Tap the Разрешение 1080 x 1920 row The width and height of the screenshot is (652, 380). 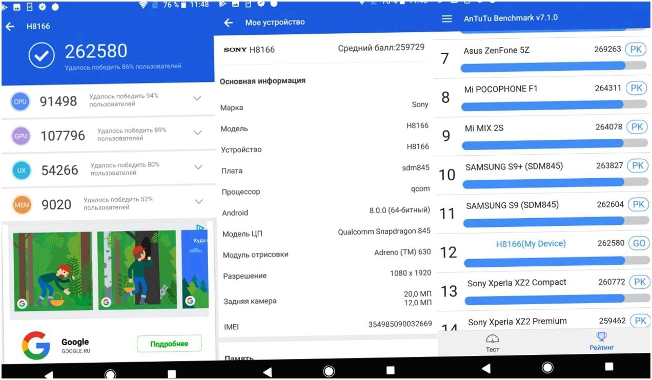coord(327,275)
